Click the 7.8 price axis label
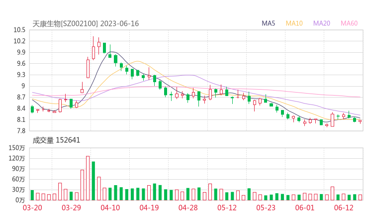 [x=21, y=130]
